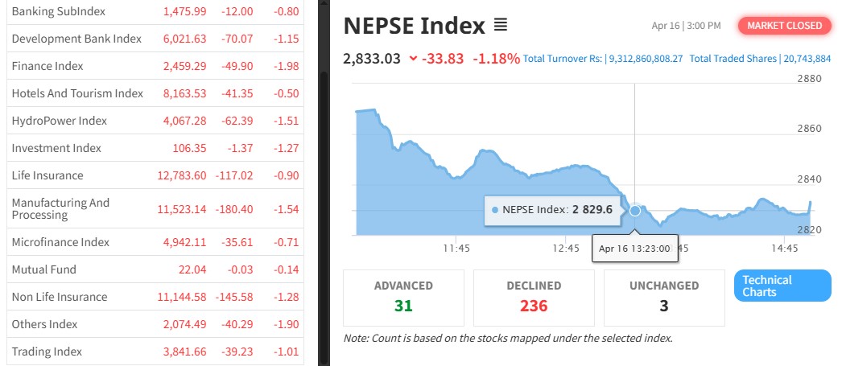This screenshot has height=366, width=842.
Task: Click the chart data point marker circle
Action: tap(635, 211)
